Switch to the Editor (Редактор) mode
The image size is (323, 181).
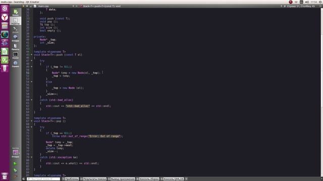coord(16,21)
